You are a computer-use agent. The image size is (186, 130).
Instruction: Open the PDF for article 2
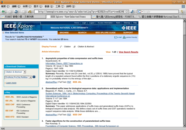pyautogui.click(x=69, y=115)
